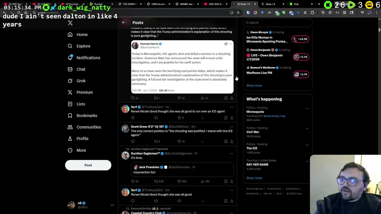Screen dimensions: 381x214
Task: Share Serf's 1m post
Action: [x=232, y=118]
